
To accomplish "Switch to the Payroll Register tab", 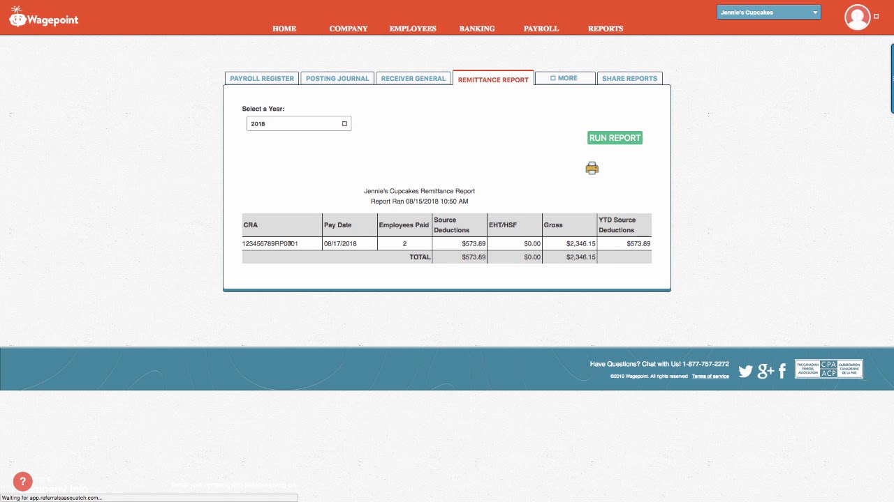I will click(x=262, y=78).
